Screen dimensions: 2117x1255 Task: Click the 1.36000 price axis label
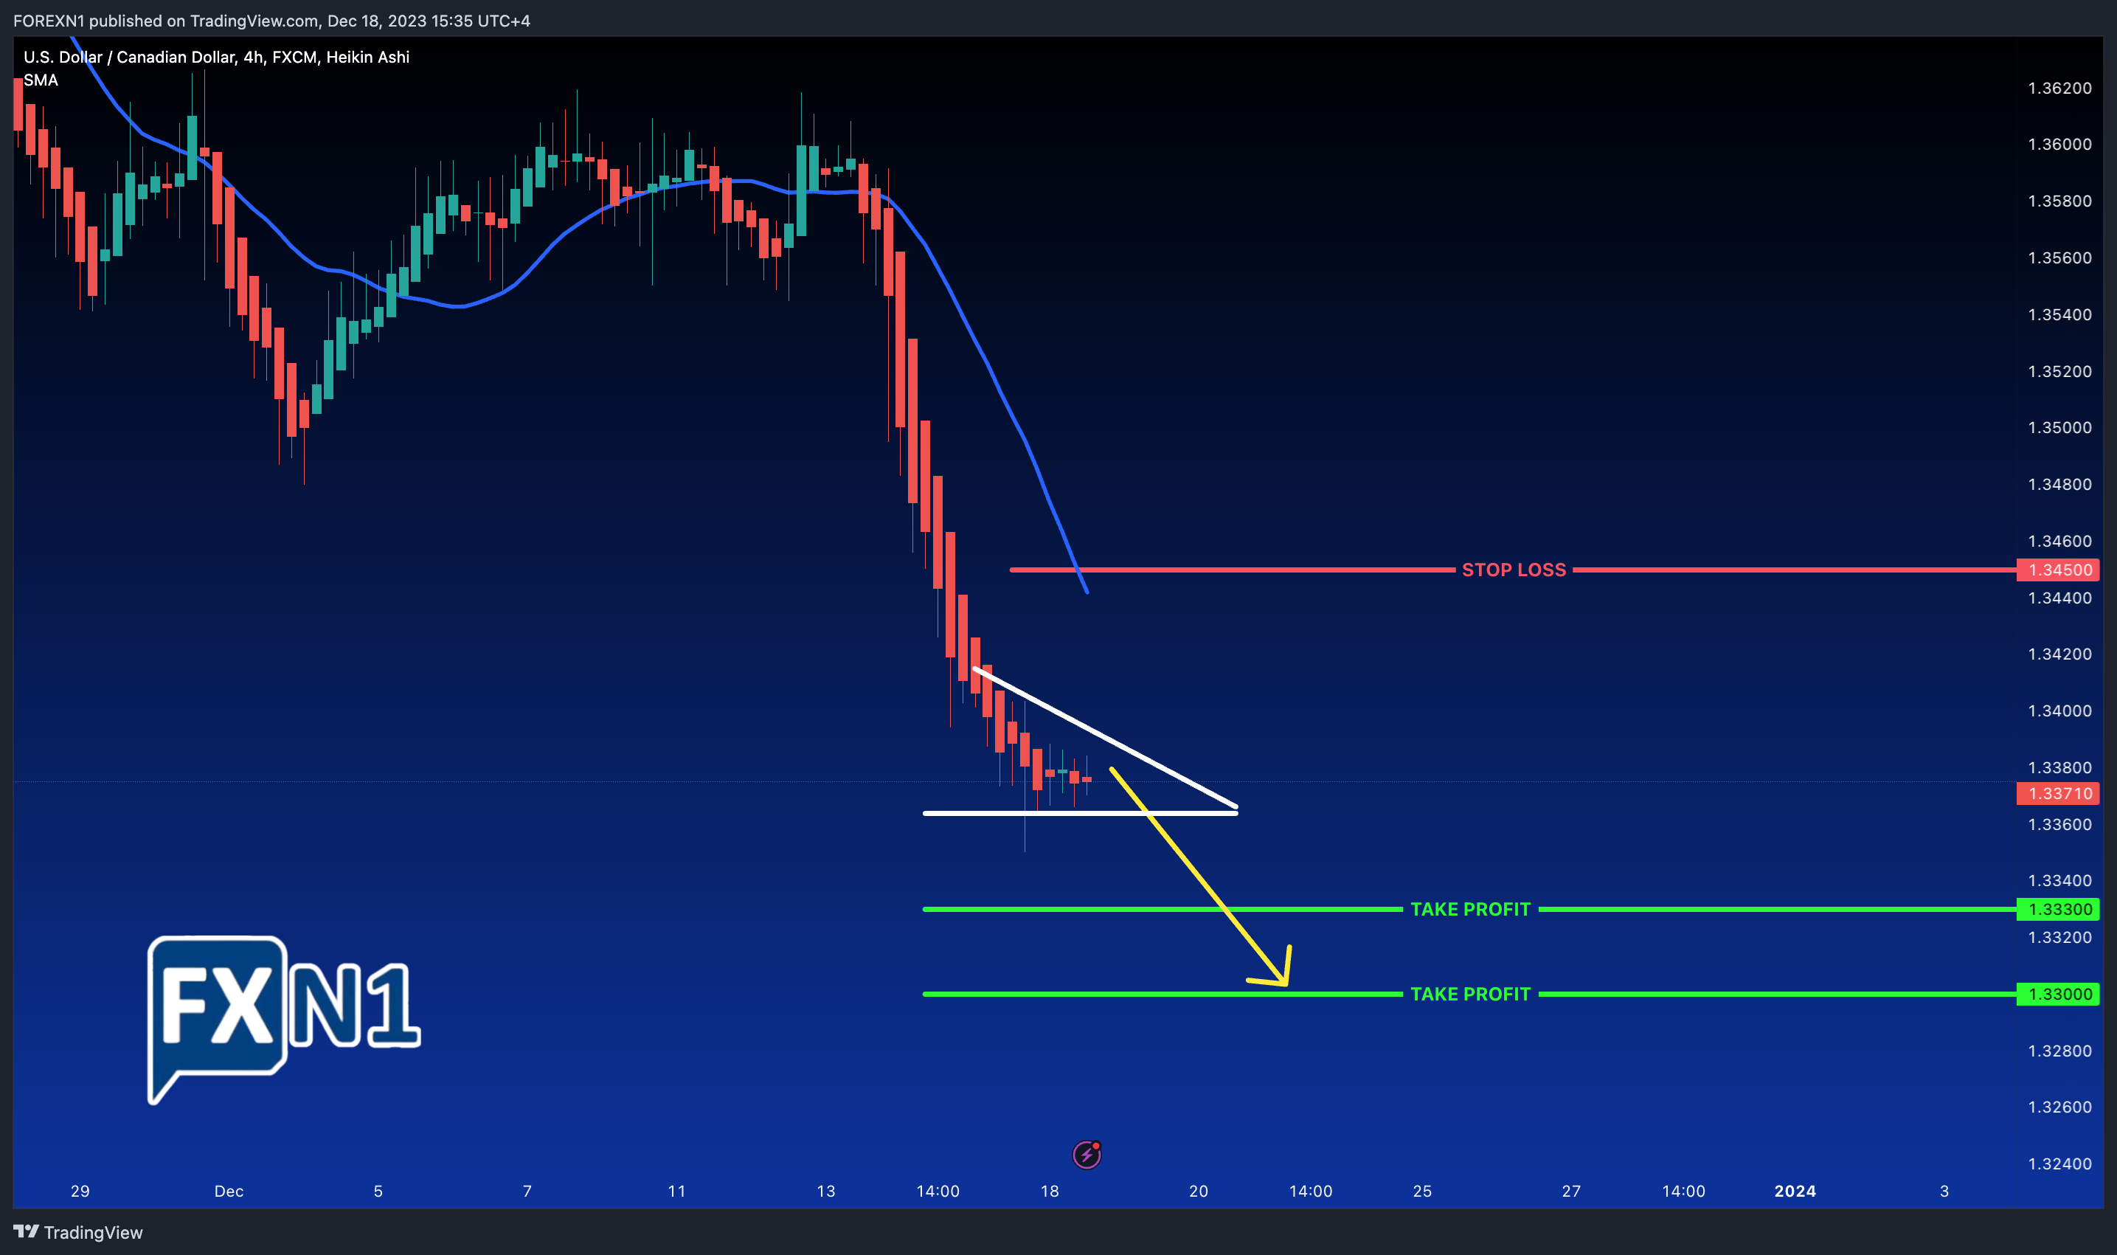click(2059, 145)
